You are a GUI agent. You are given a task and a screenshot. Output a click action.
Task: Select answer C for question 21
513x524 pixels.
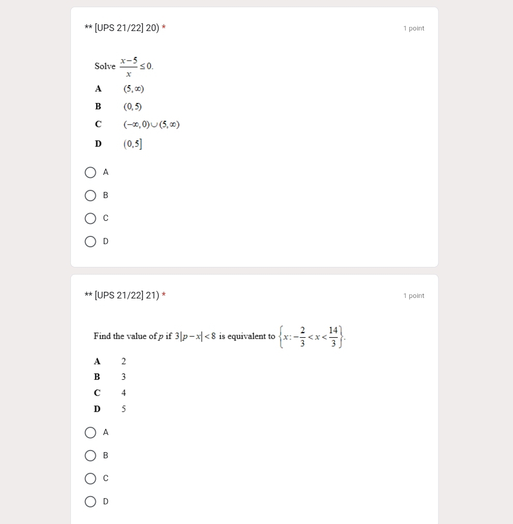click(x=91, y=478)
